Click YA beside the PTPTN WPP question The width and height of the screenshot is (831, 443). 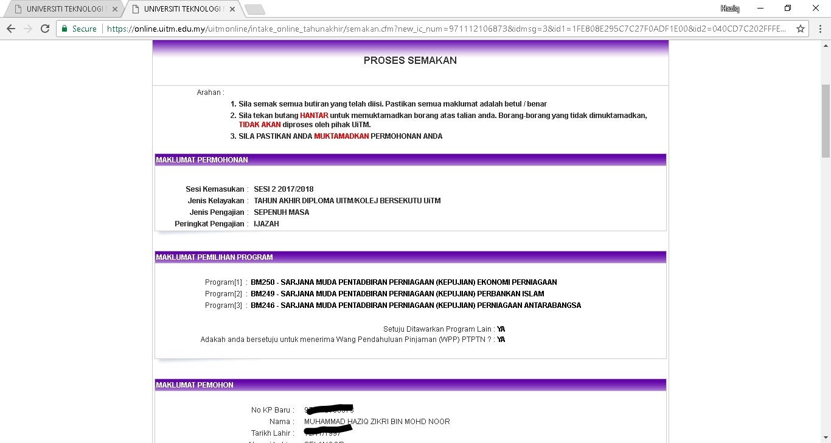pyautogui.click(x=501, y=340)
